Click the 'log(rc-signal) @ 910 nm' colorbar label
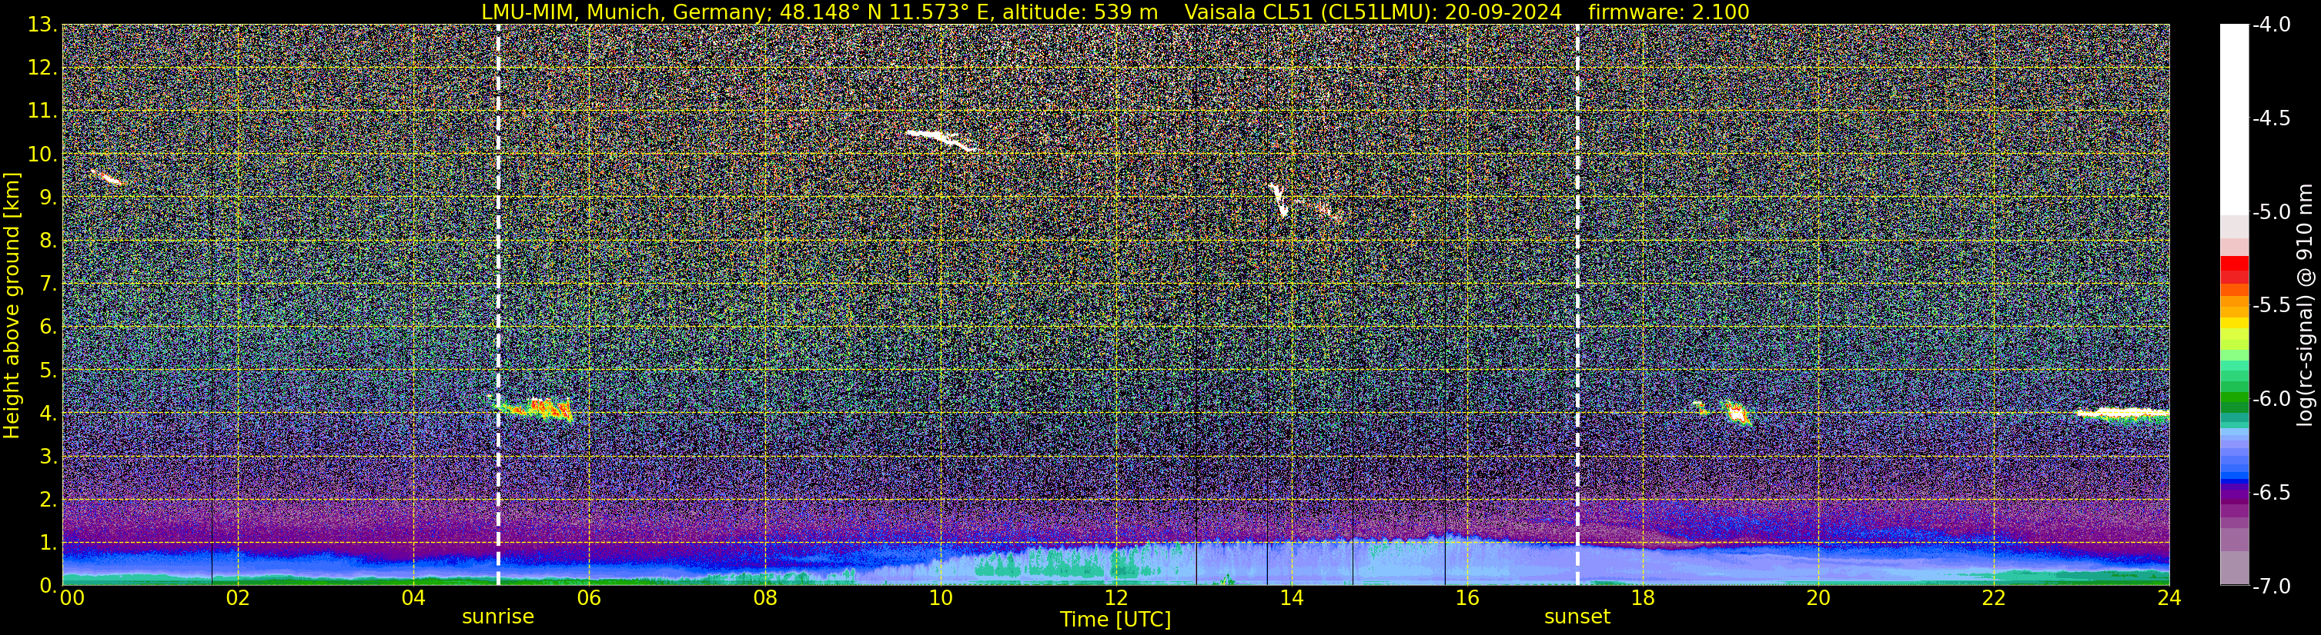The image size is (2321, 635). tap(2306, 305)
